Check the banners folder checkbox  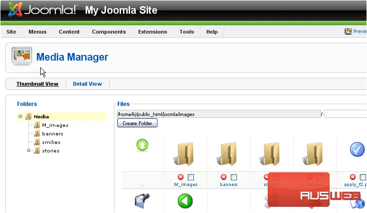click(x=234, y=177)
